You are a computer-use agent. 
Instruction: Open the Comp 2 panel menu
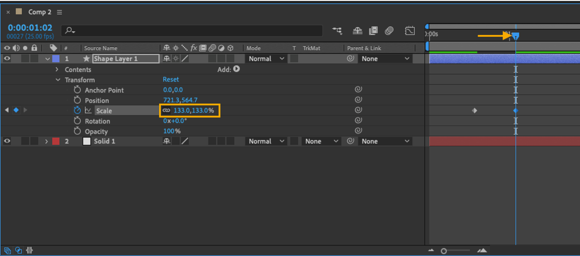[59, 12]
